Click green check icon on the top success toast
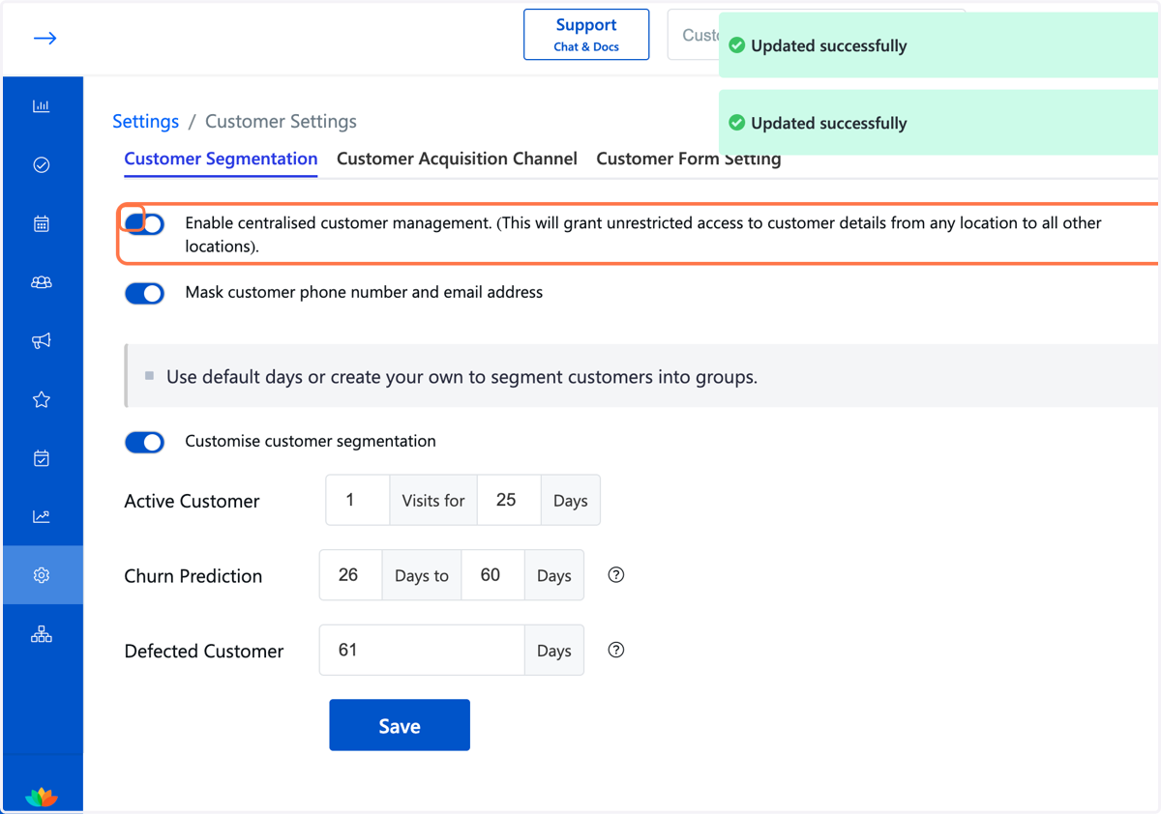1161x814 pixels. pos(736,45)
